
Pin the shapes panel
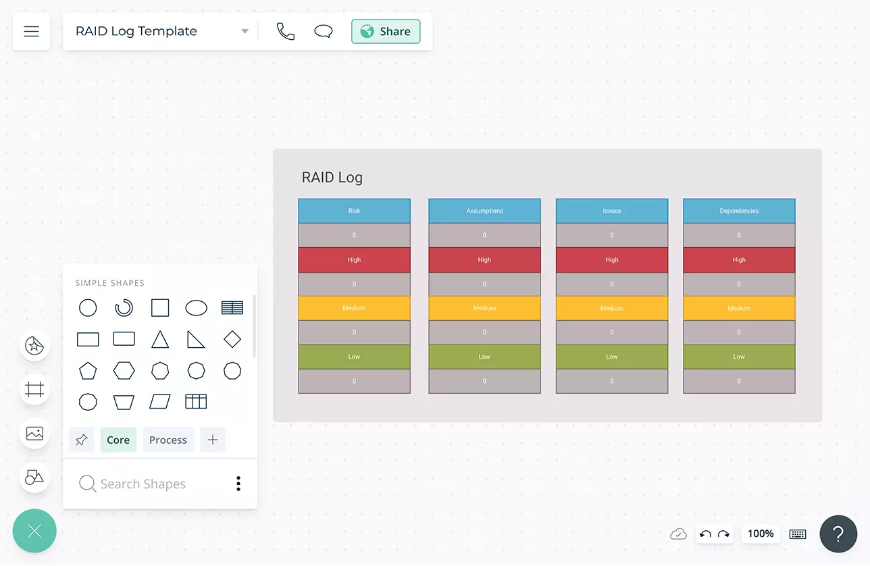click(x=81, y=440)
